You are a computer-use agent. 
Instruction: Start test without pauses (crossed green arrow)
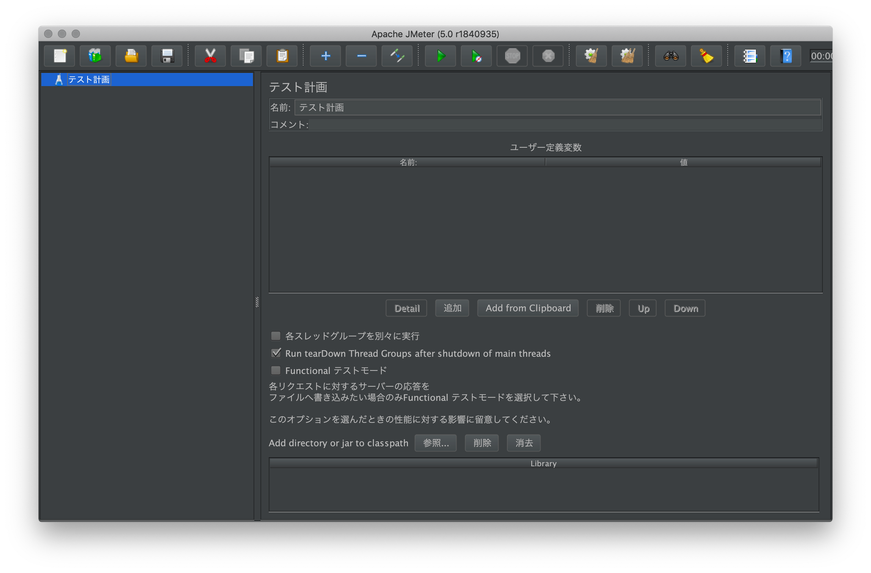click(476, 55)
